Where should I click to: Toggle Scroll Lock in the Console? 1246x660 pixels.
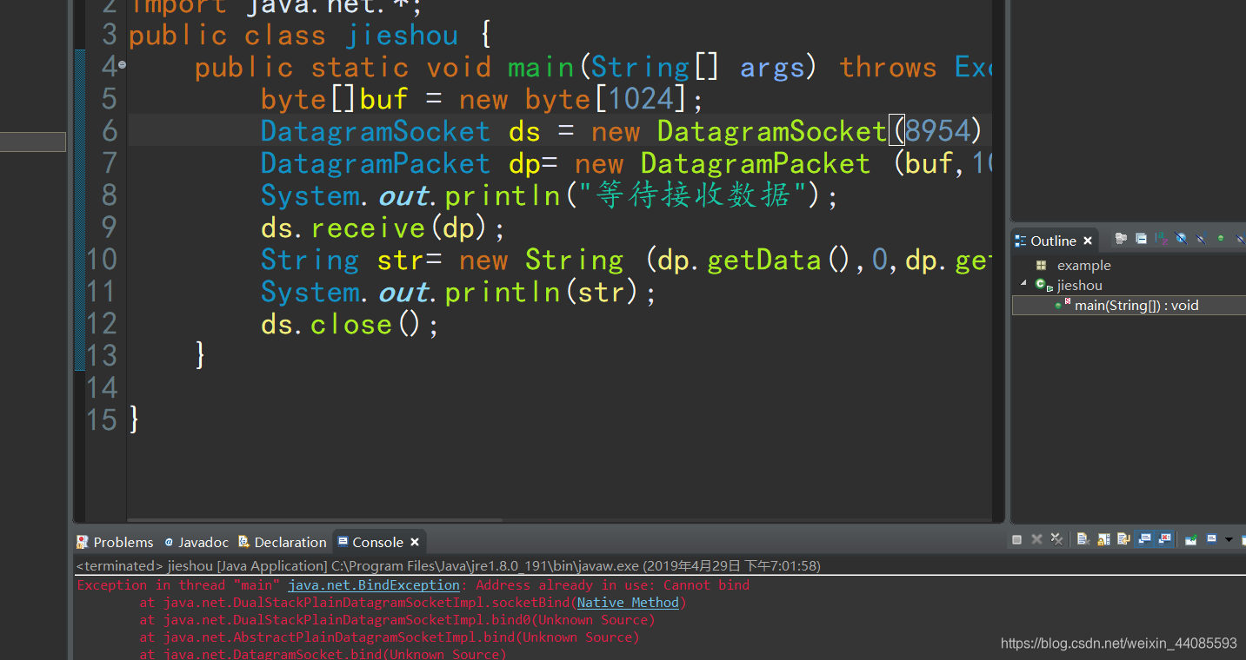[x=1103, y=539]
